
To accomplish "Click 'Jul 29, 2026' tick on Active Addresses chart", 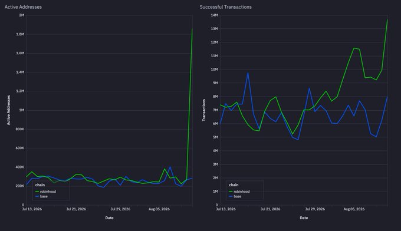I will point(120,209).
